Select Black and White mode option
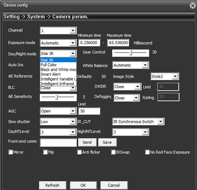This screenshot has width=197, height=190. pos(58,70)
